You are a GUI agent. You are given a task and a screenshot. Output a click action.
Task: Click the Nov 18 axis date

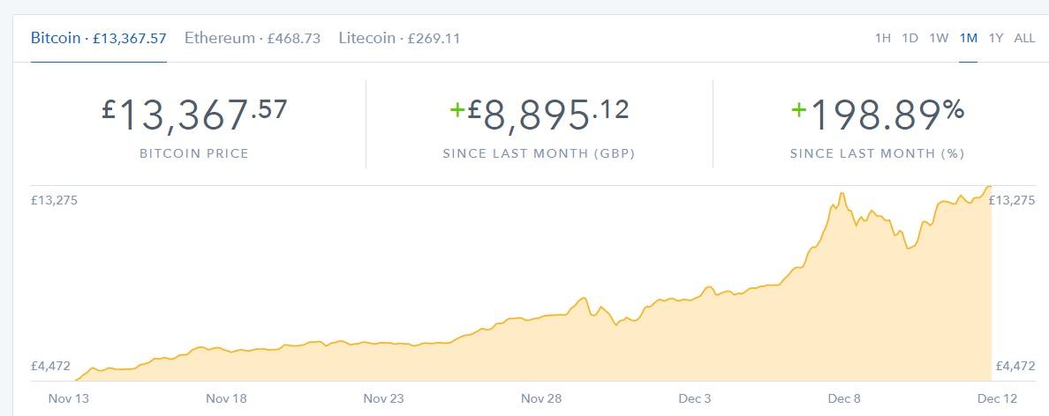click(226, 398)
